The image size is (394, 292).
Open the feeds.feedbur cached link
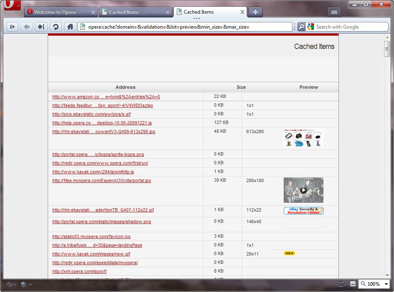pos(102,105)
